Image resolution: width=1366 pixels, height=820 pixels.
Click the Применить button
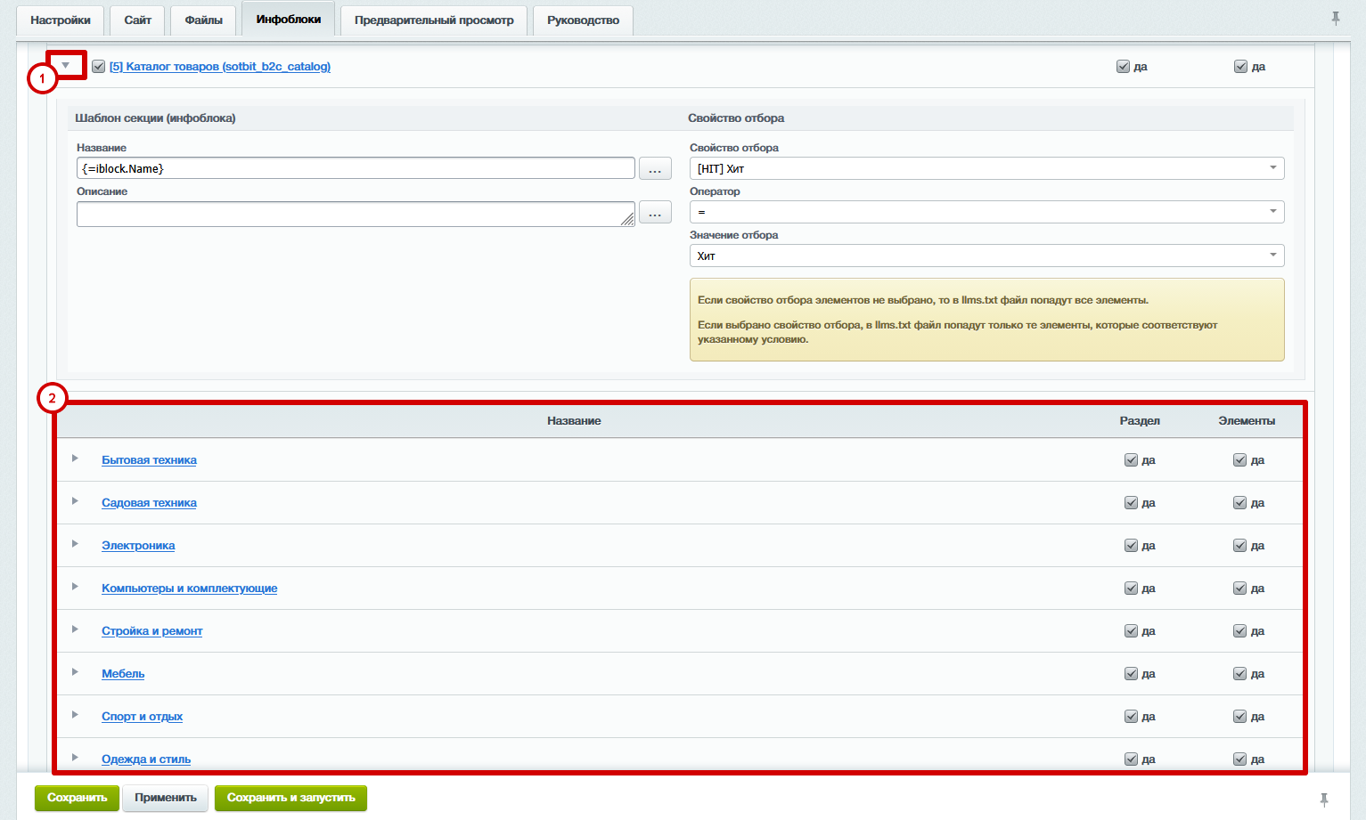[166, 798]
